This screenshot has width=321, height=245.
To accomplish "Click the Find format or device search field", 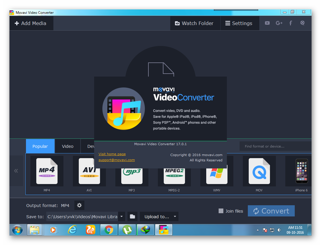I will coord(275,146).
